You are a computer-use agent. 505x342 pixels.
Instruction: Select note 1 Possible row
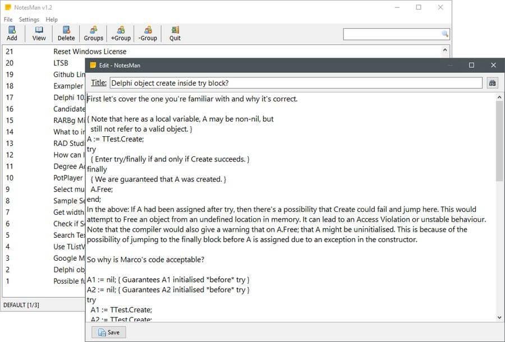44,281
